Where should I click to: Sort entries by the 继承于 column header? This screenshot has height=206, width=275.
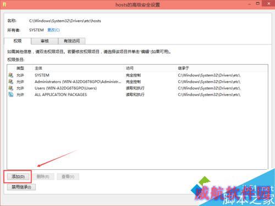coord(183,68)
